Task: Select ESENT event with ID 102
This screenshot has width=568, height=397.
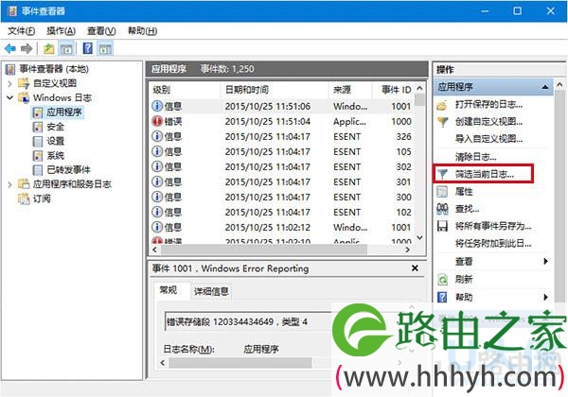Action: click(x=282, y=213)
